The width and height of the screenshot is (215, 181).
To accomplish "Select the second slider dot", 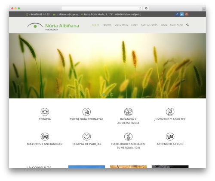I will click(x=107, y=95).
